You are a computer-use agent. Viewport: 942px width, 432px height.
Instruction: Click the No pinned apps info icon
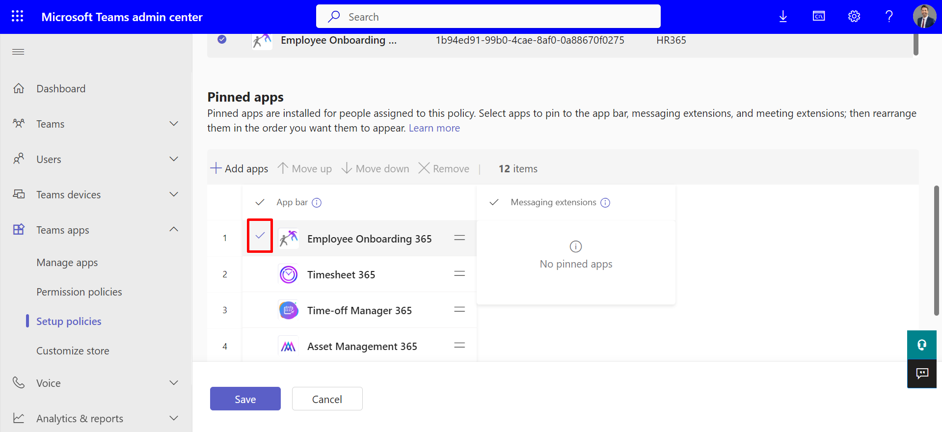point(576,246)
